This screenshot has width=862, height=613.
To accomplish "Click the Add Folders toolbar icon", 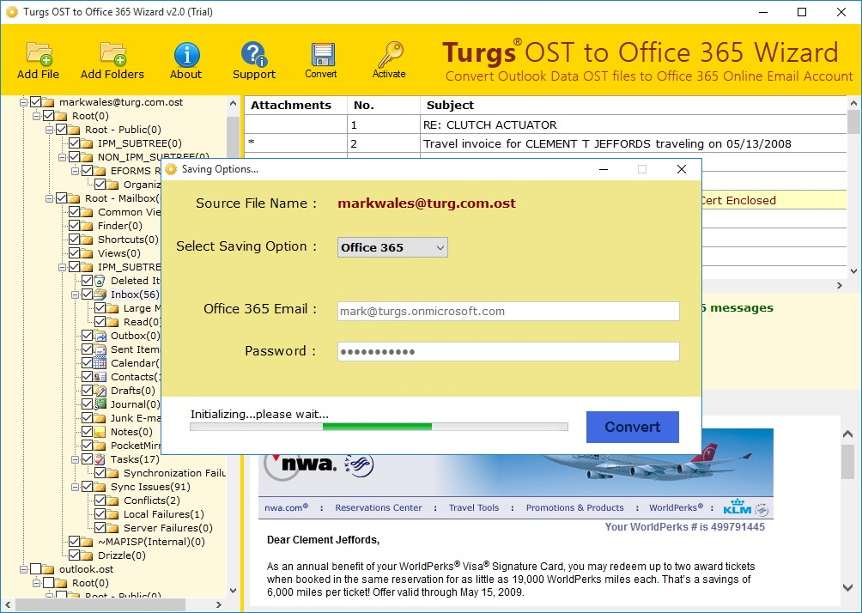I will tap(112, 54).
